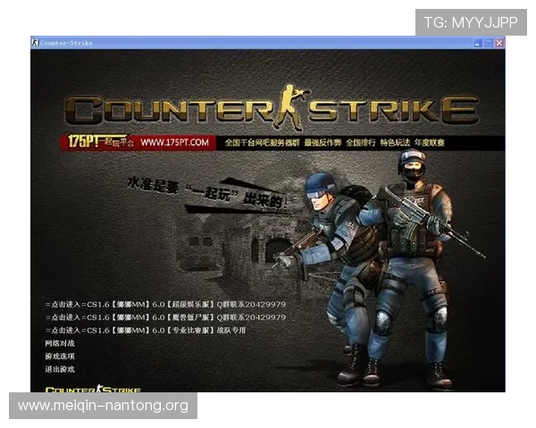Open the WWW.175PT.COM link
Screen dimensions: 536x428
point(174,143)
